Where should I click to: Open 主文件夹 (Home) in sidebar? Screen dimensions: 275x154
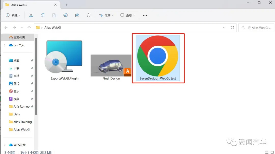tap(18, 37)
